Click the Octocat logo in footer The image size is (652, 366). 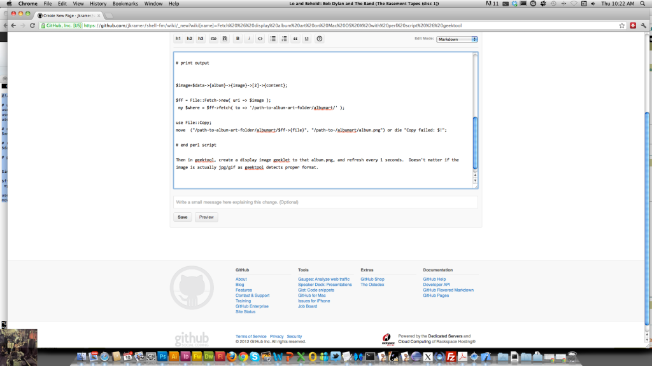click(x=192, y=288)
